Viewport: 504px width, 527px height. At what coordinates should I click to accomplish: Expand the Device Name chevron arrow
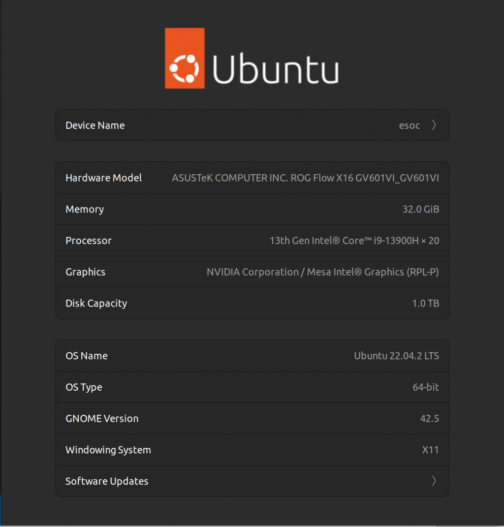(434, 125)
